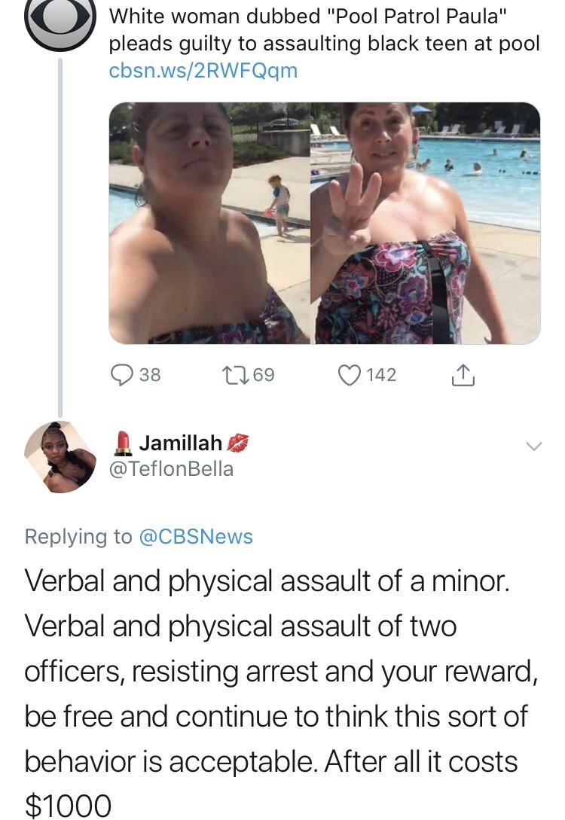This screenshot has height=820, width=565.
Task: View the right pool photo
Action: [x=426, y=224]
